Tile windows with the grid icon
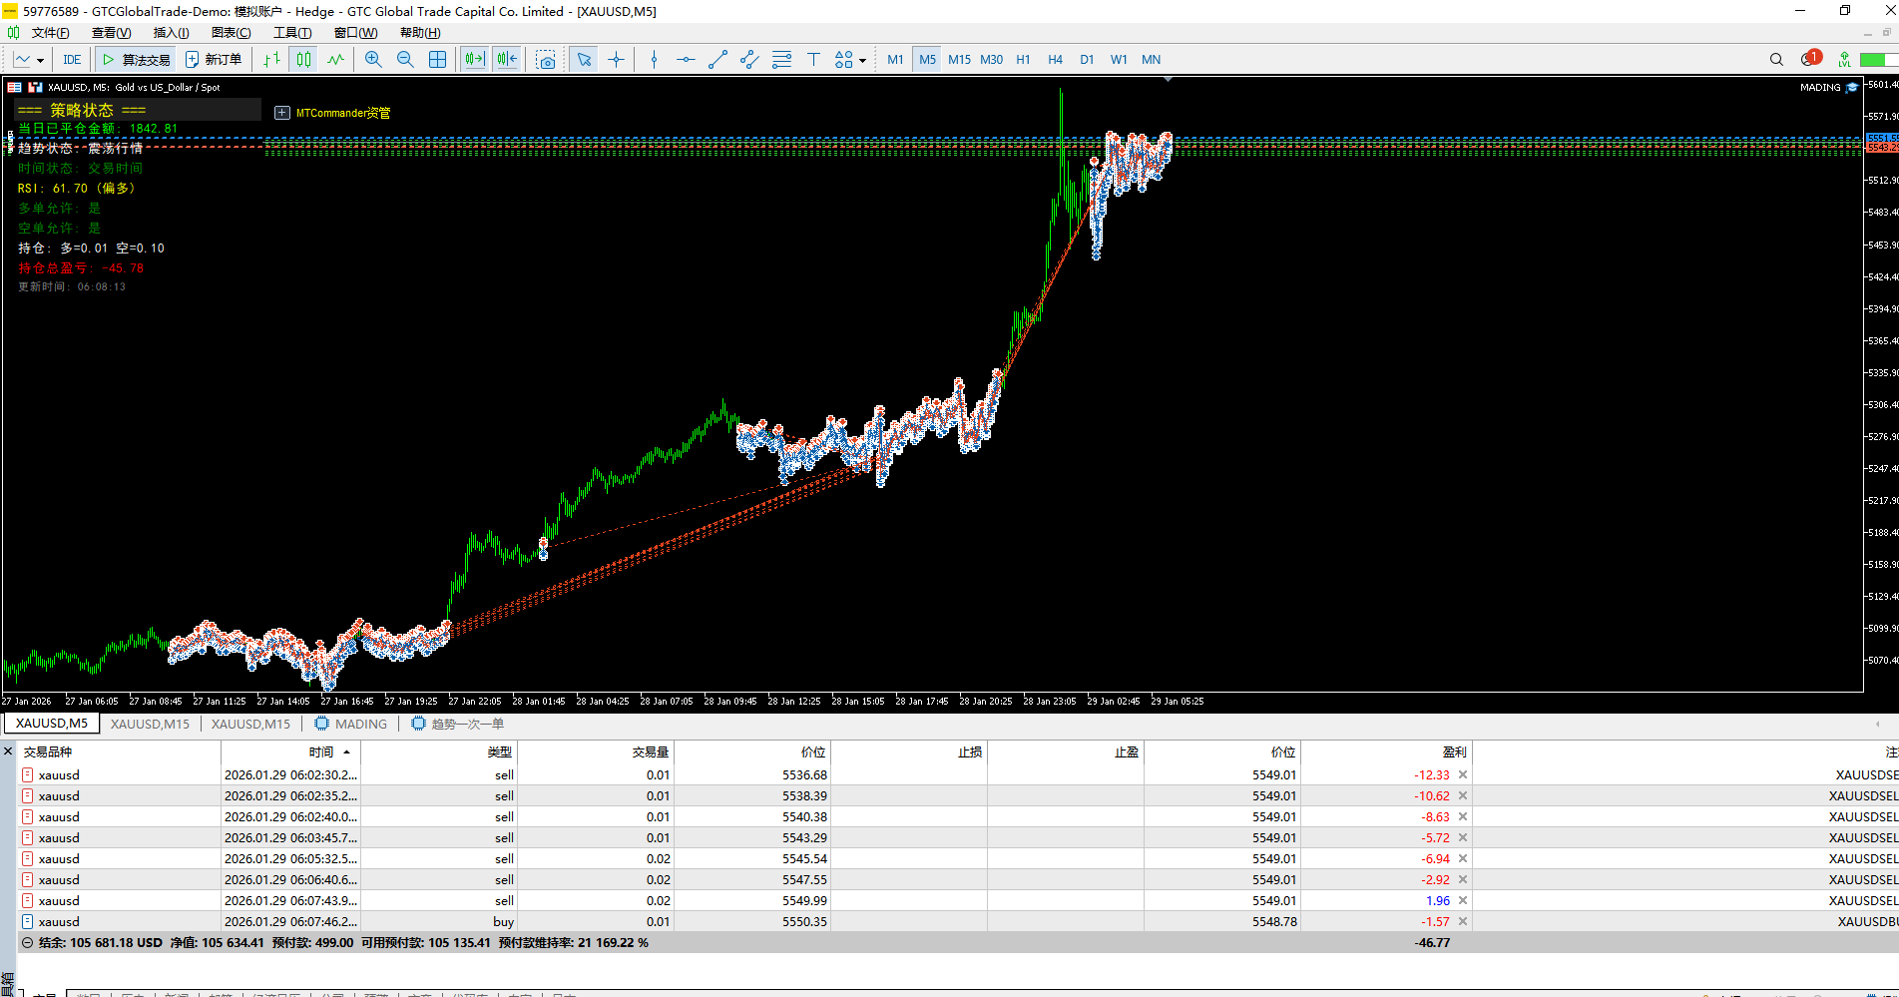The width and height of the screenshot is (1899, 997). pos(437,60)
